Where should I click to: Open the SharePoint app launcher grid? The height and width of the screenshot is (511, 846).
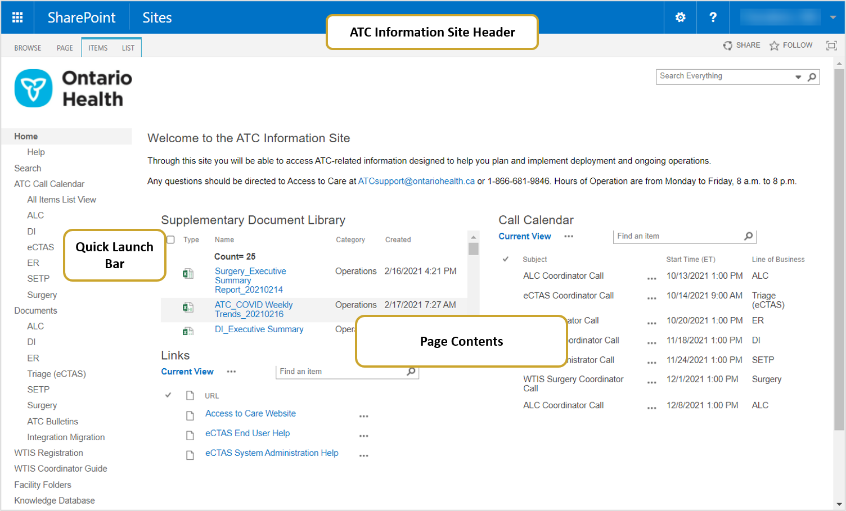[17, 17]
